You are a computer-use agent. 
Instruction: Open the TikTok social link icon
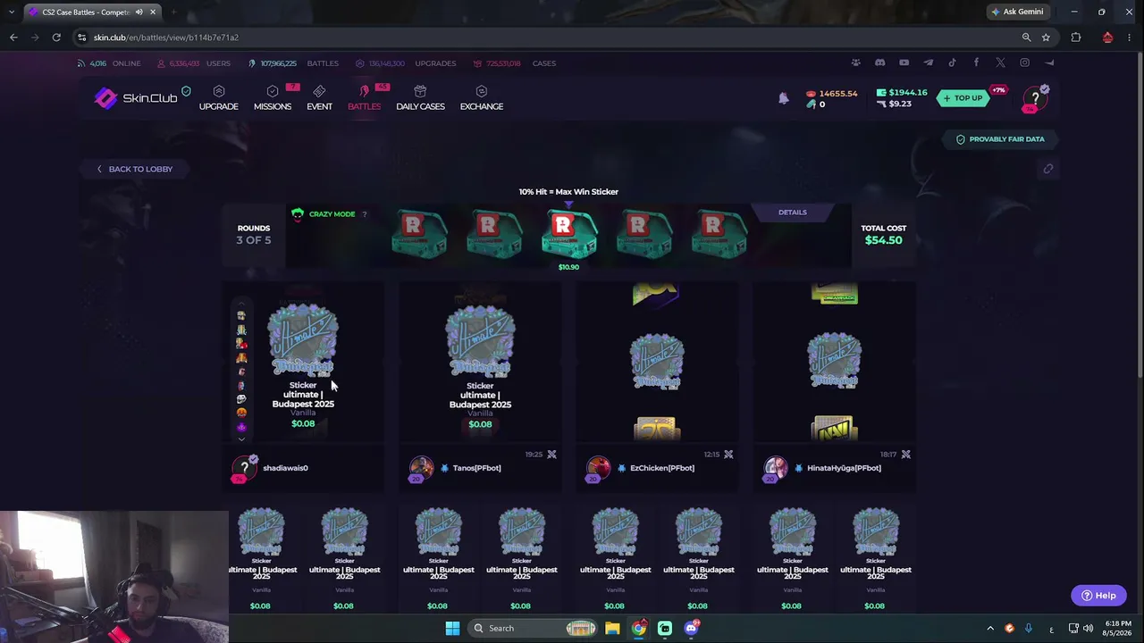pyautogui.click(x=952, y=63)
